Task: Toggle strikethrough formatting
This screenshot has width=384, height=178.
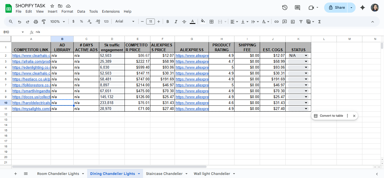Action: coord(184,22)
